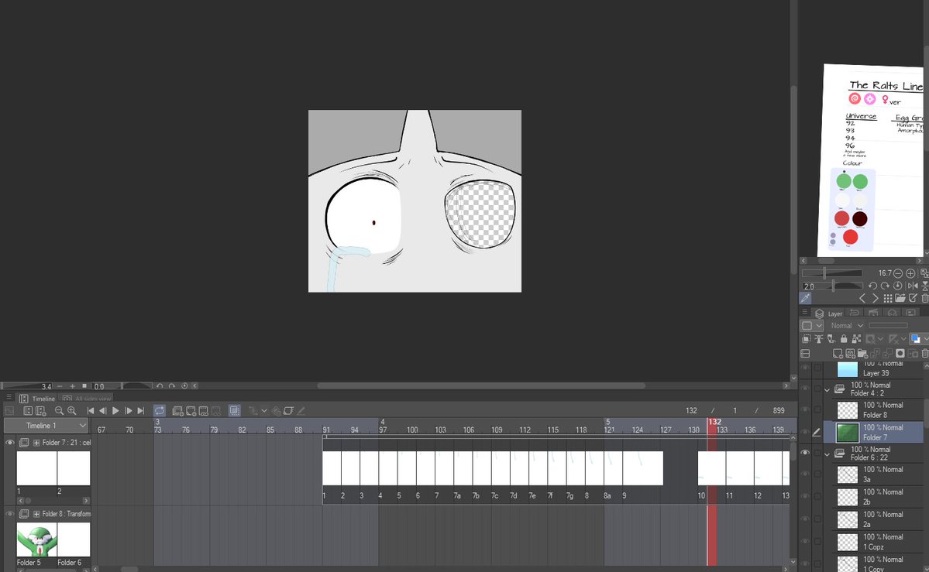Switch to the Layer tab
The width and height of the screenshot is (929, 572).
pyautogui.click(x=829, y=313)
